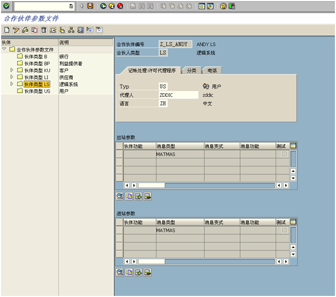Toggle 测试 checkbox for inbound MATMAS row
336x297 pixels.
[284, 230]
